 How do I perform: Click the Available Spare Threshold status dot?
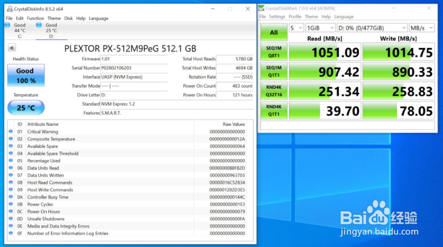(x=11, y=153)
